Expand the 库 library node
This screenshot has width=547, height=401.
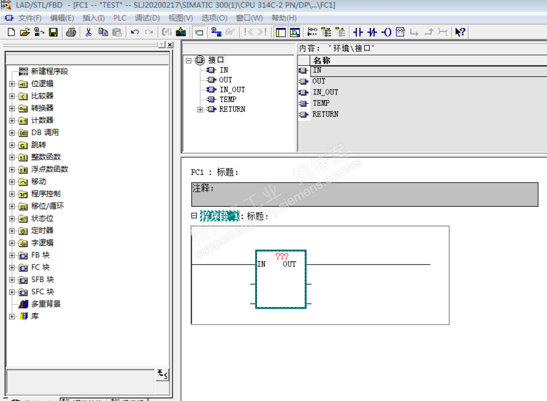12,316
